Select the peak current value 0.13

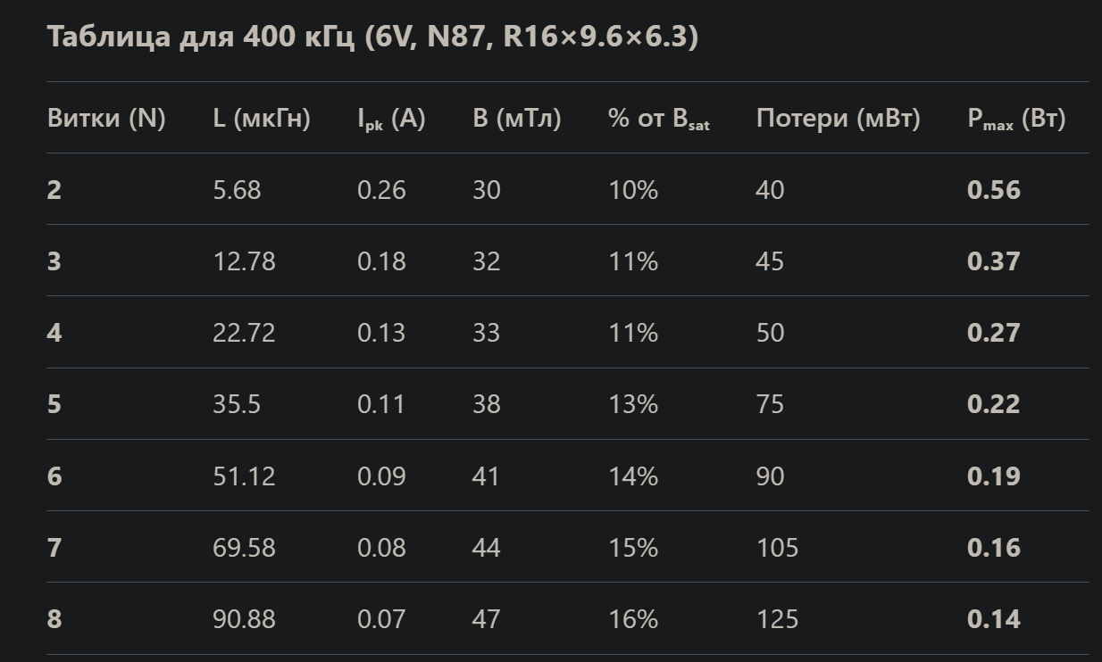[381, 333]
